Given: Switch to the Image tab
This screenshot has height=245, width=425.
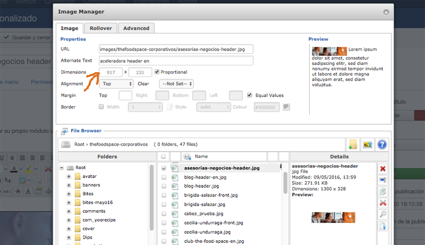Looking at the screenshot, I should [70, 28].
